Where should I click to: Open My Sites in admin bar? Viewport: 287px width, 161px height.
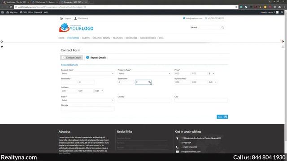(12, 12)
